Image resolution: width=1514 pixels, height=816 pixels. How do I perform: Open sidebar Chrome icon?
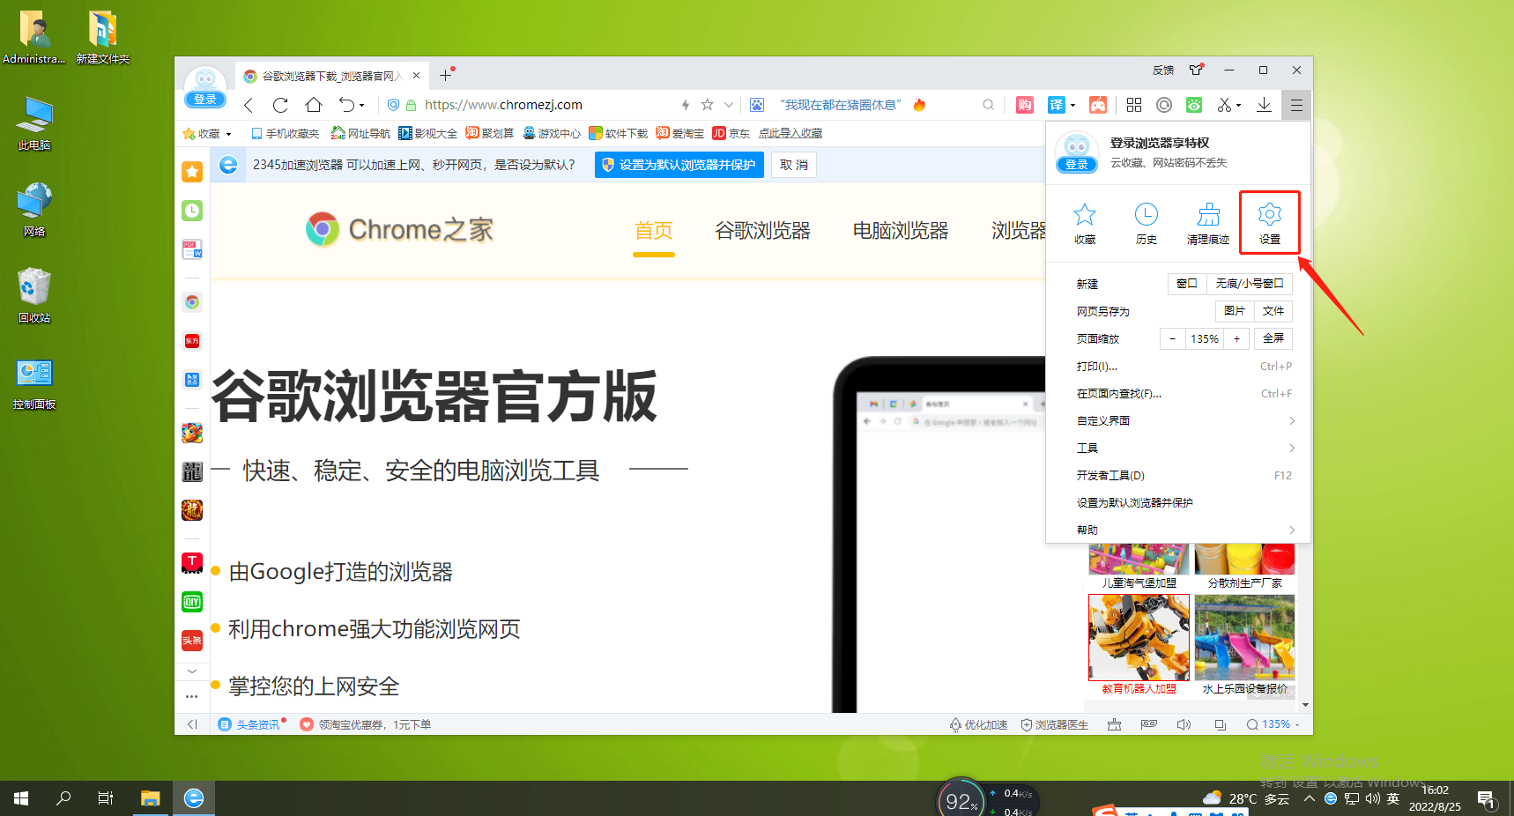pos(192,302)
